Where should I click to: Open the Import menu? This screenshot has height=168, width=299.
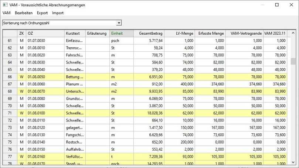pos(58,13)
